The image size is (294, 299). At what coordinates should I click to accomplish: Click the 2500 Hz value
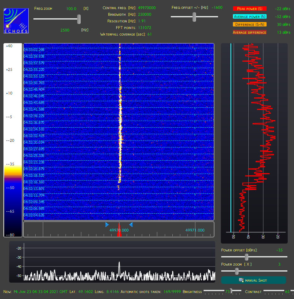pos(65,30)
